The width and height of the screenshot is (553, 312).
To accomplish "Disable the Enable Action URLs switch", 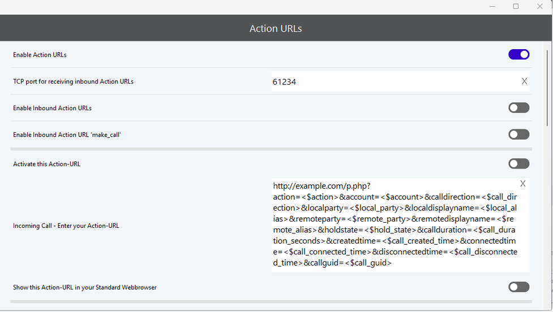I will tap(519, 55).
